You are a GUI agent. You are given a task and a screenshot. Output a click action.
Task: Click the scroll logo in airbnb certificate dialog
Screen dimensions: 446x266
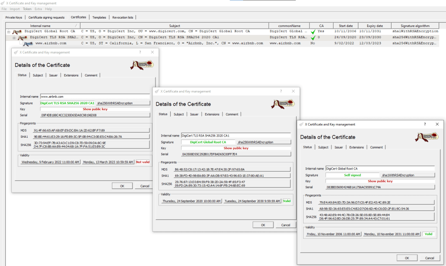click(142, 65)
